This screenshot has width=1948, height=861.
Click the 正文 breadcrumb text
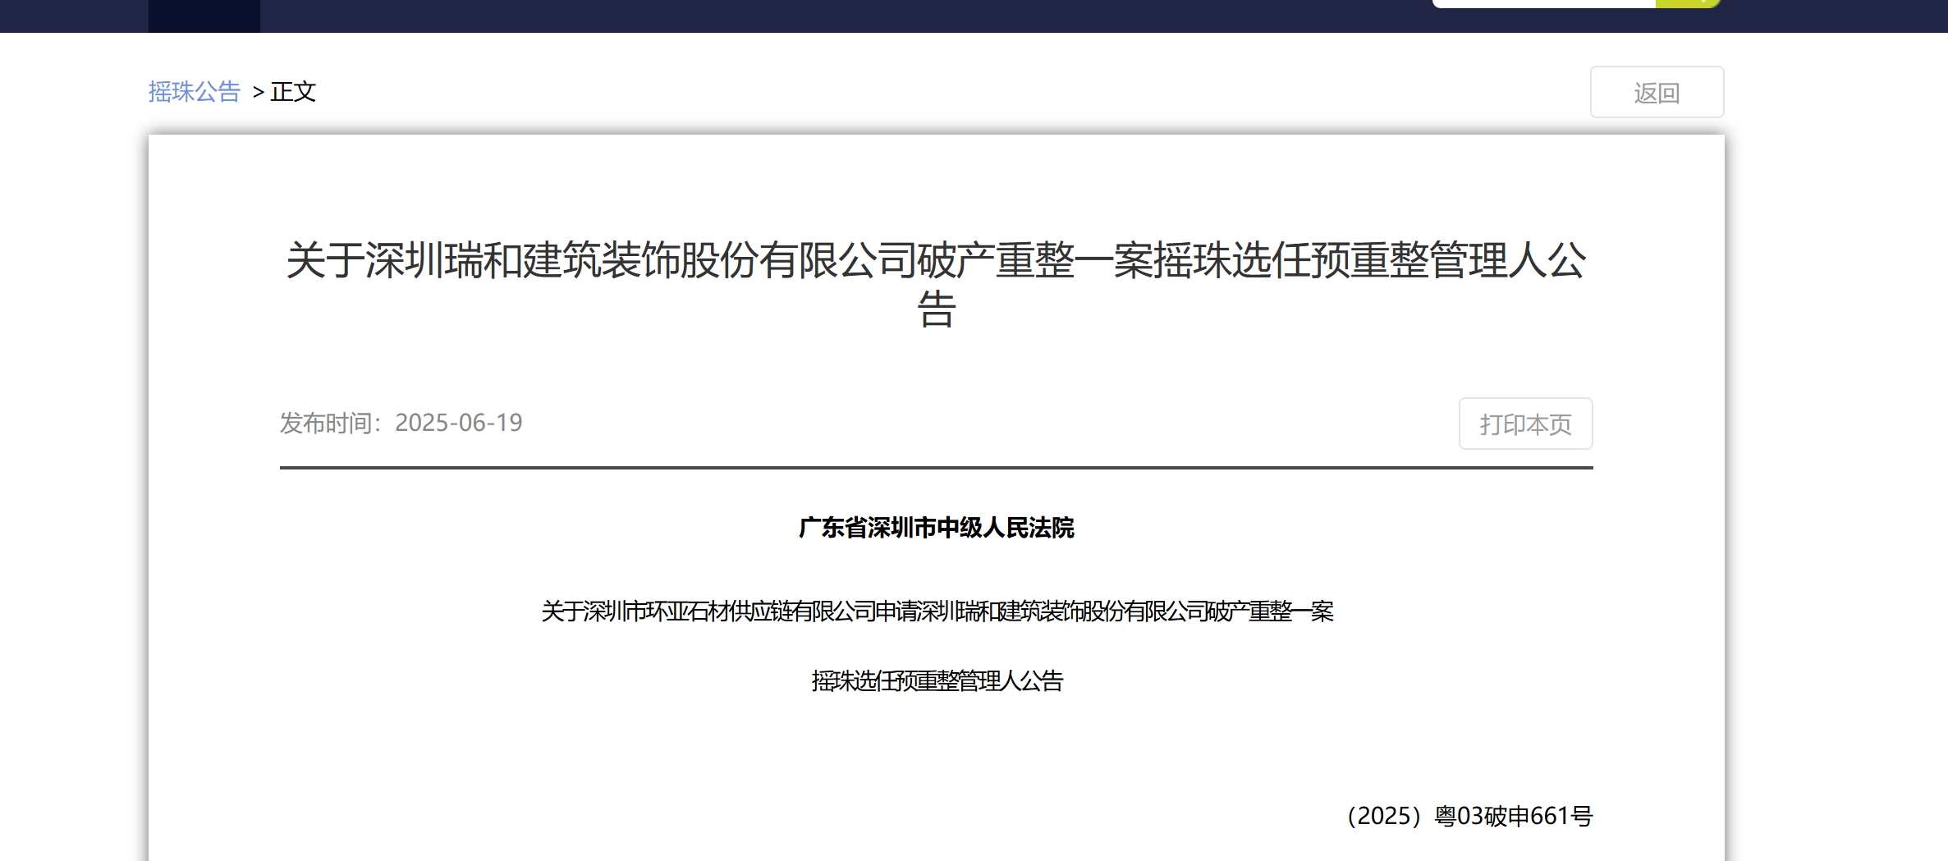pos(293,92)
